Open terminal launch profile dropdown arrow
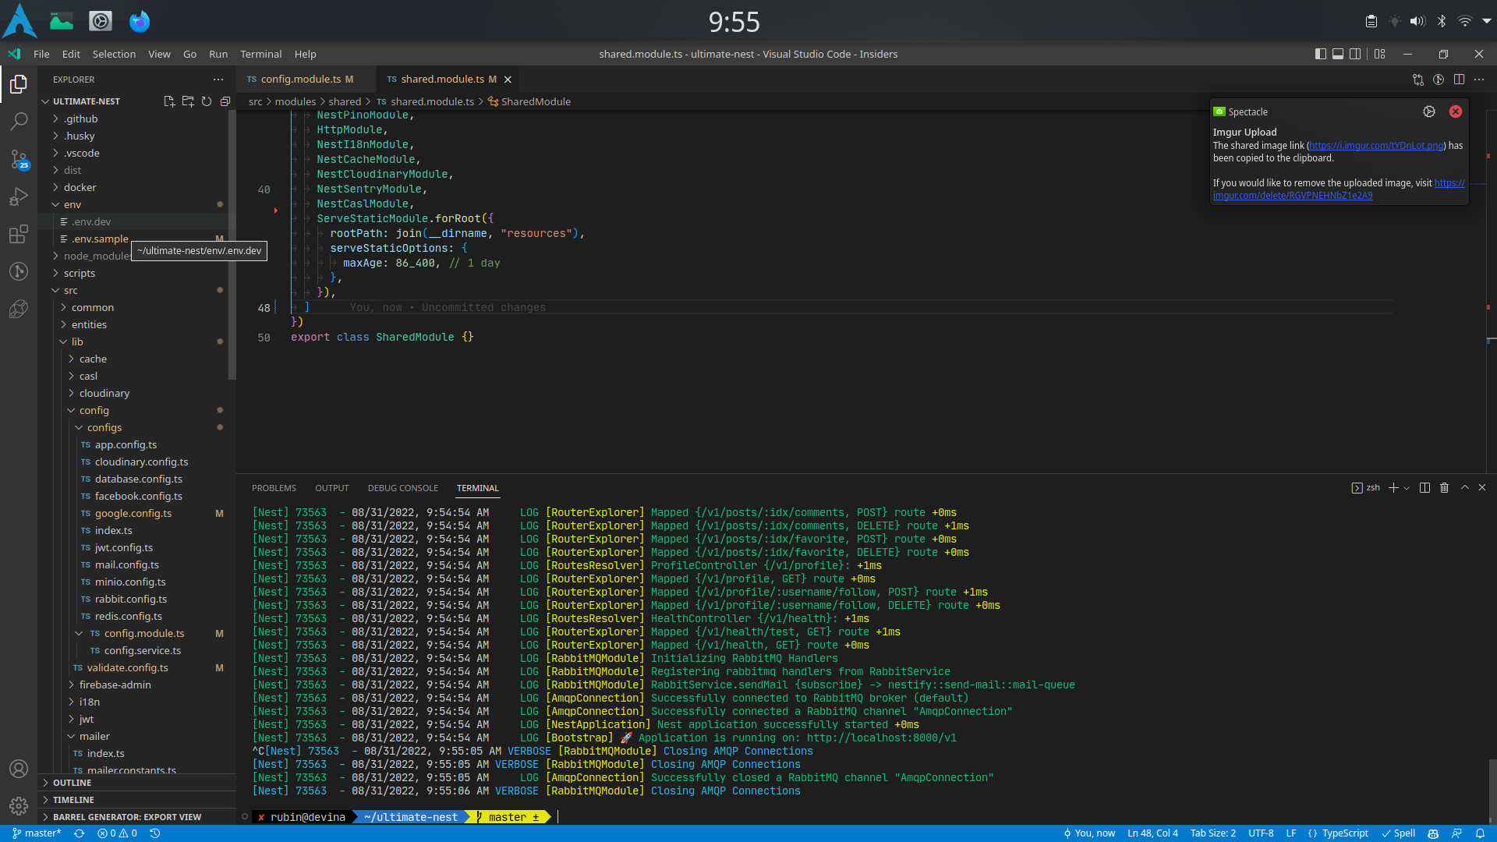 pos(1407,488)
